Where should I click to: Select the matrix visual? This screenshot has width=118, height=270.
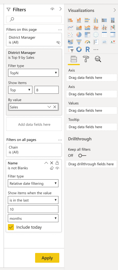click(113, 35)
